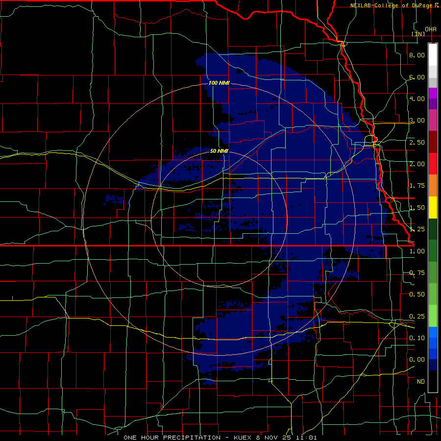Click the OHA product label

click(x=431, y=29)
